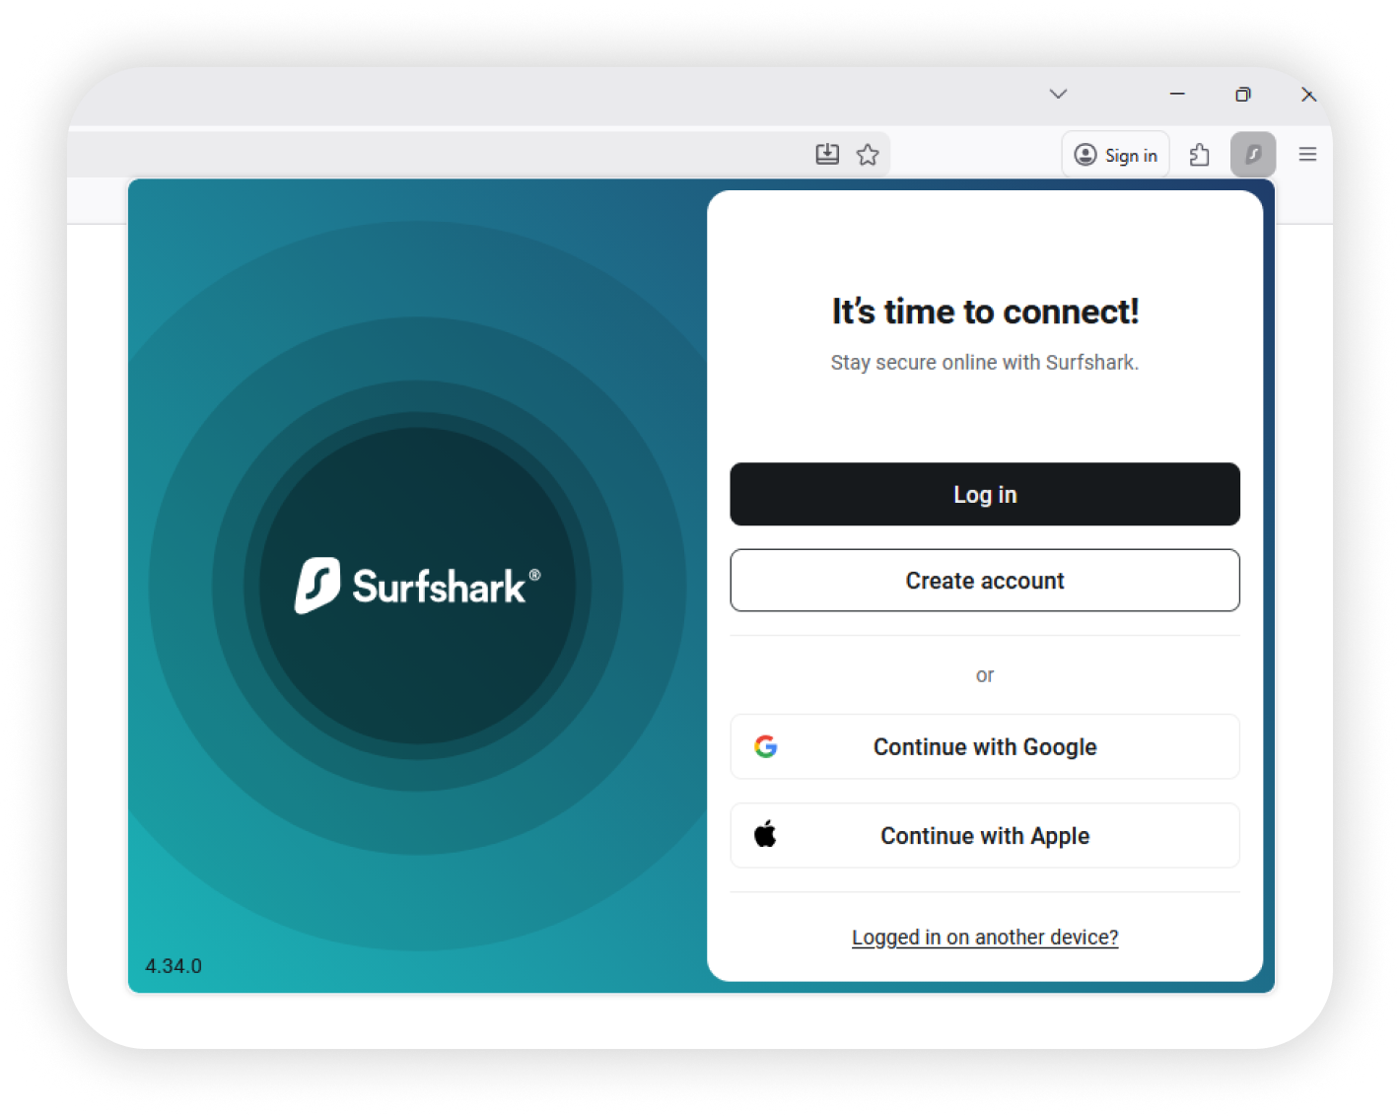The width and height of the screenshot is (1400, 1116).
Task: Choose Continue with Google
Action: click(985, 746)
